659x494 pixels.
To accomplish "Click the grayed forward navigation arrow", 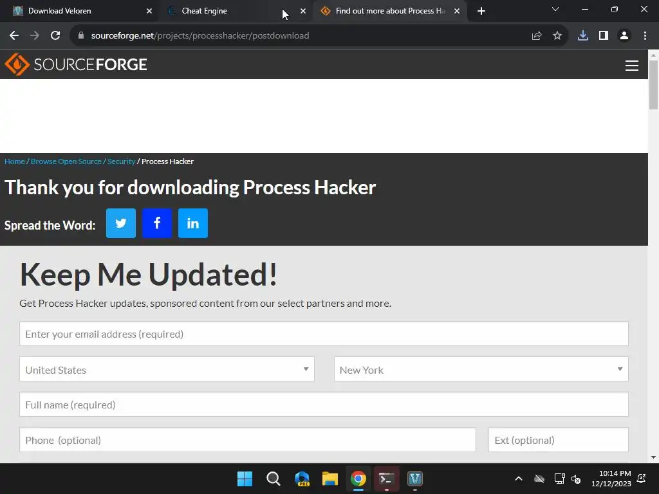I will [x=35, y=36].
